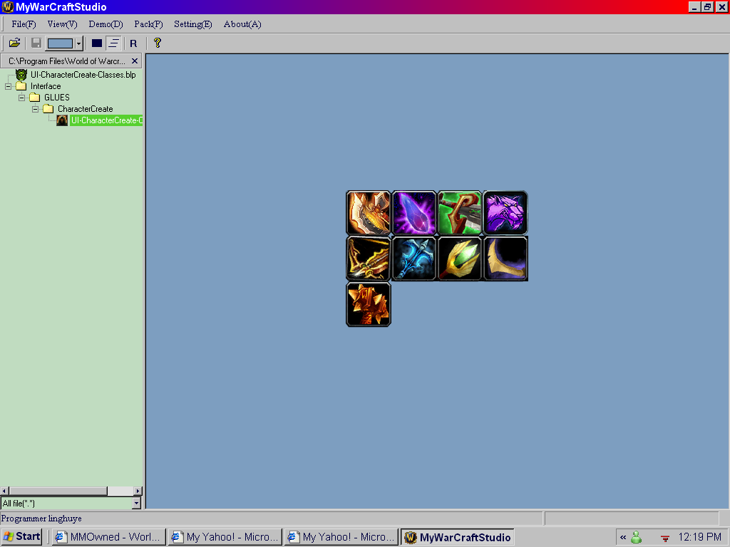Click the red network tray icon
The image size is (730, 547).
click(665, 538)
